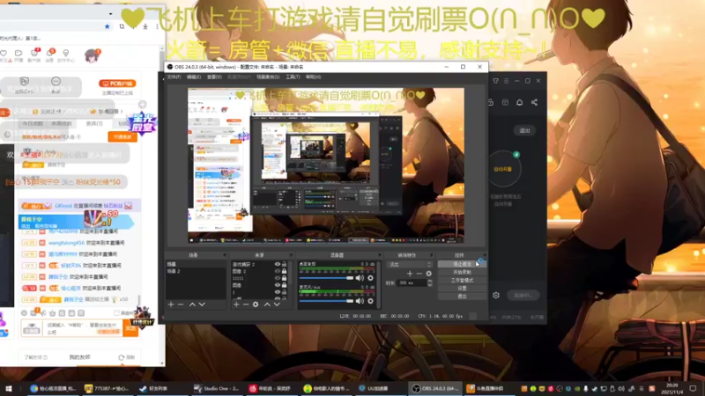The image size is (705, 396).
Task: Click the bell notification icon in side panel
Action: [x=519, y=102]
